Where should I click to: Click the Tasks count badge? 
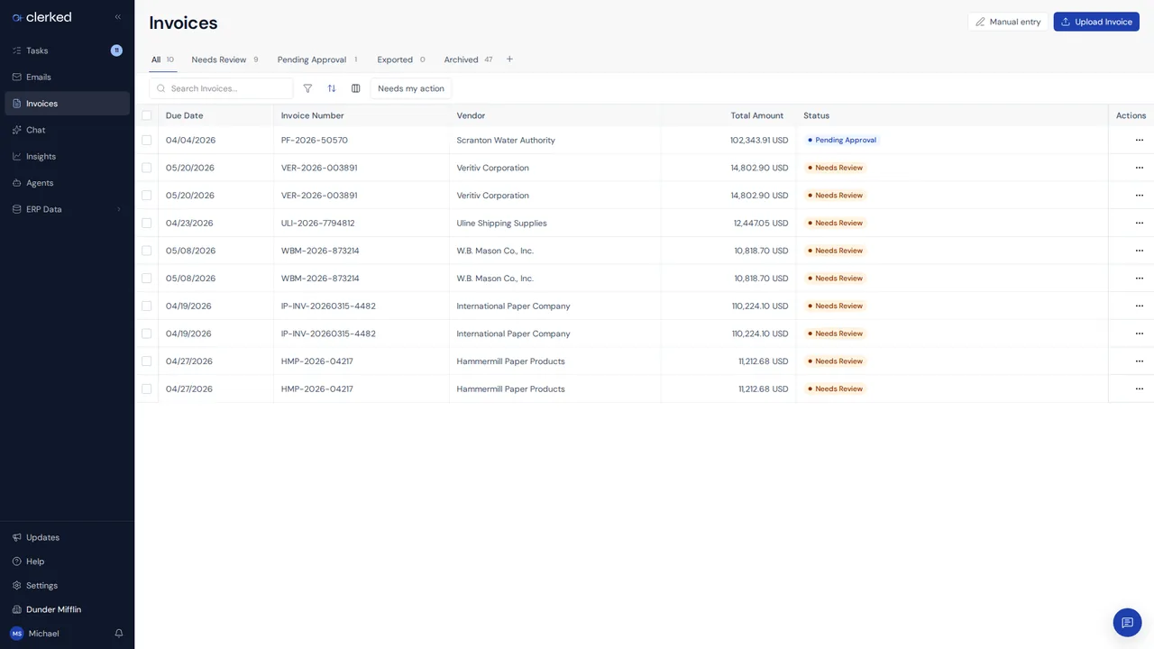pos(116,50)
